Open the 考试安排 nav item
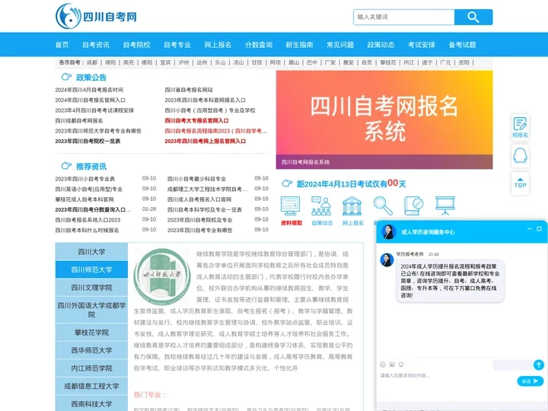This screenshot has height=411, width=548. 422,45
